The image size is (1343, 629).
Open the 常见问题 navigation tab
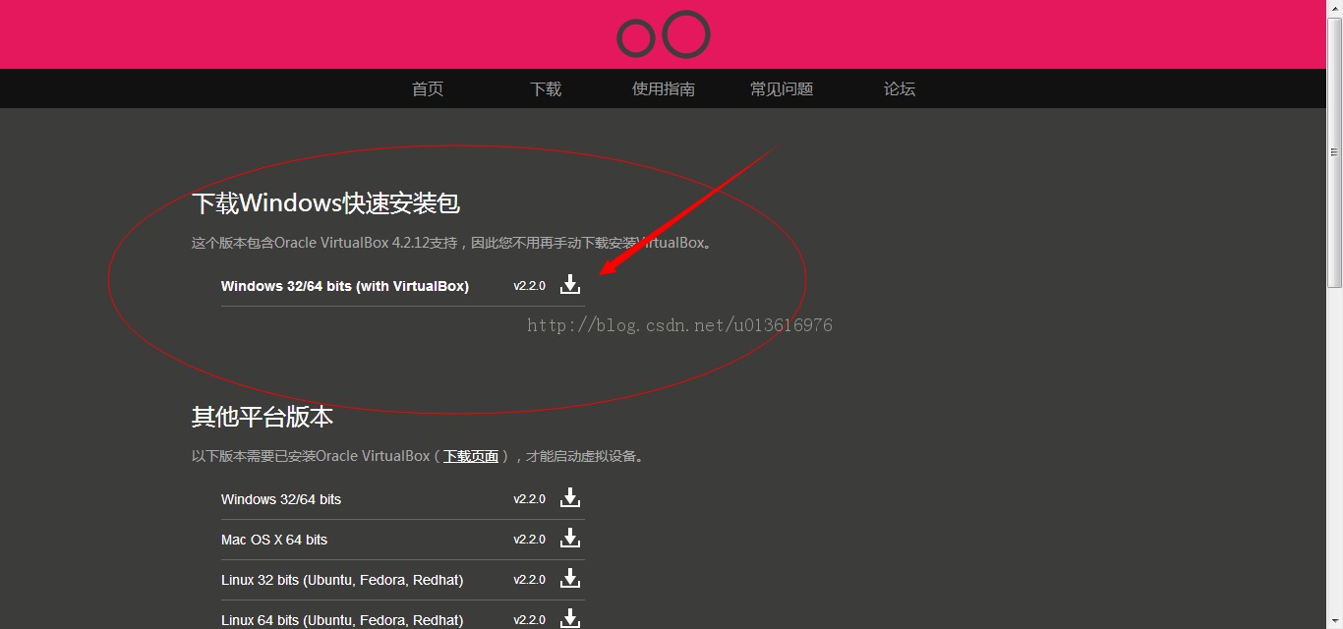782,88
